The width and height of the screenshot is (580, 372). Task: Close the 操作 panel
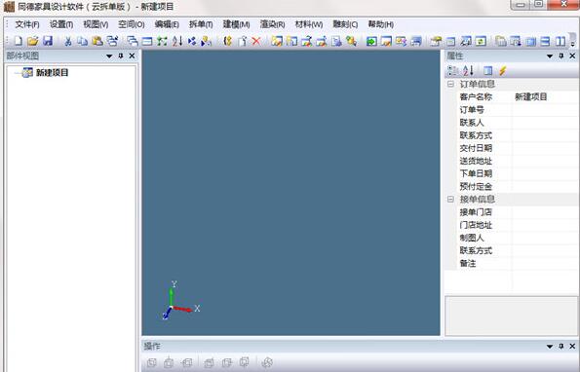point(572,346)
